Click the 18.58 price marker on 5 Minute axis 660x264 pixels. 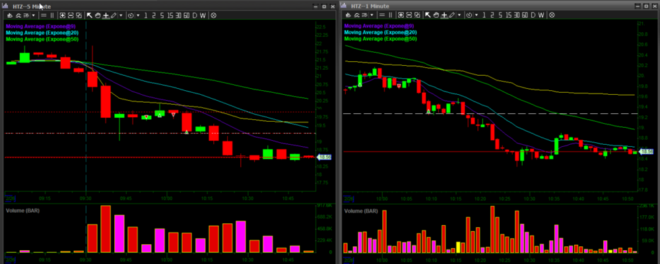(324, 157)
